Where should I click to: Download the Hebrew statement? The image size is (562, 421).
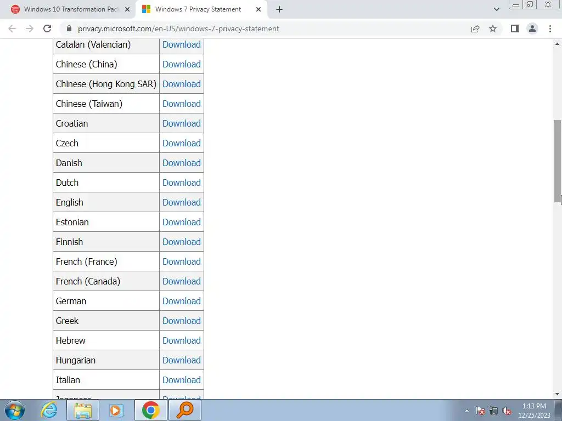[181, 340]
